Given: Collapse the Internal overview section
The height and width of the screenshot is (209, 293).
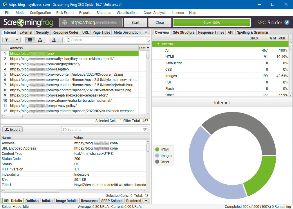Looking at the screenshot, I should 158,44.
